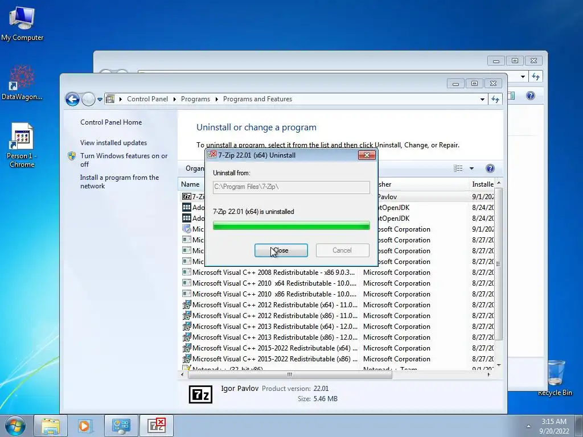The width and height of the screenshot is (583, 437).
Task: Open Windows Explorer from taskbar
Action: coord(51,426)
